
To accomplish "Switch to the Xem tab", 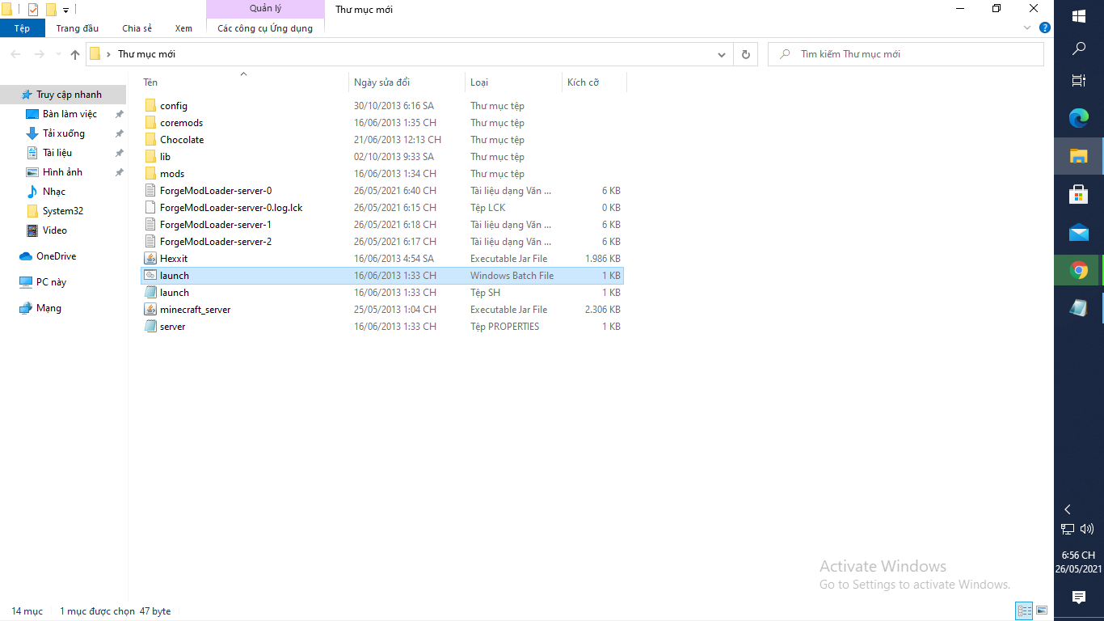I will [184, 28].
